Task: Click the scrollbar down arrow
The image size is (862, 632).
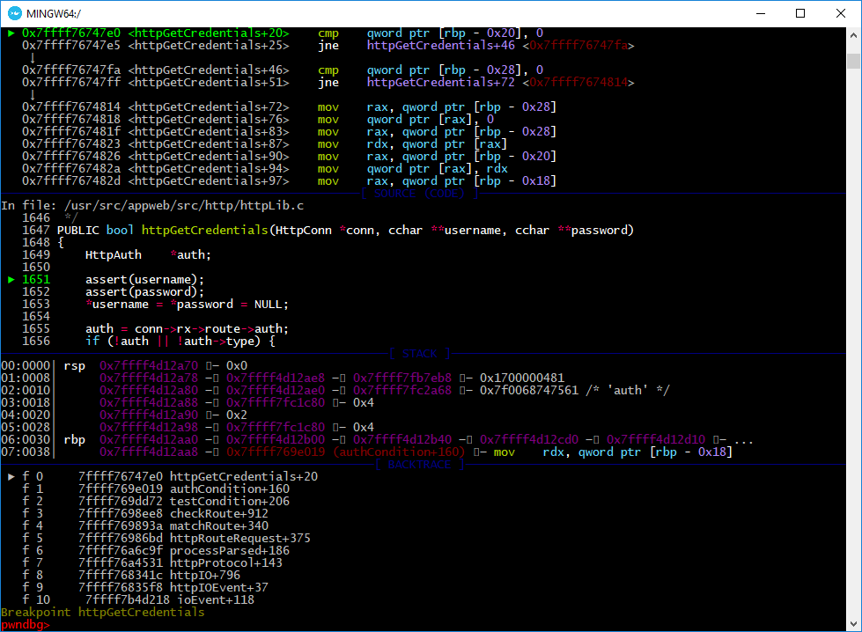Action: point(854,624)
